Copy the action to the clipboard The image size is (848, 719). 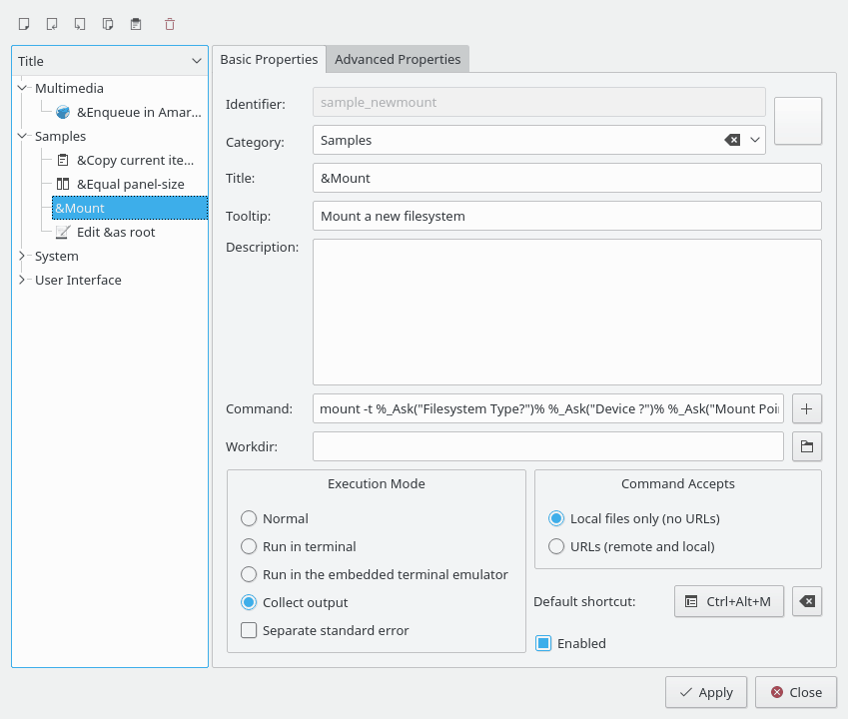(x=108, y=23)
